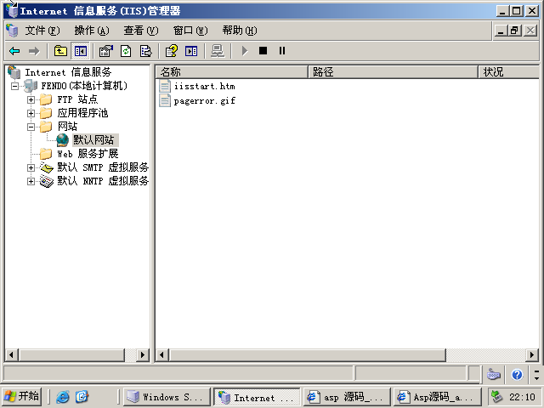Click the Forward arrow toolbar button
544x408 pixels.
tap(34, 51)
